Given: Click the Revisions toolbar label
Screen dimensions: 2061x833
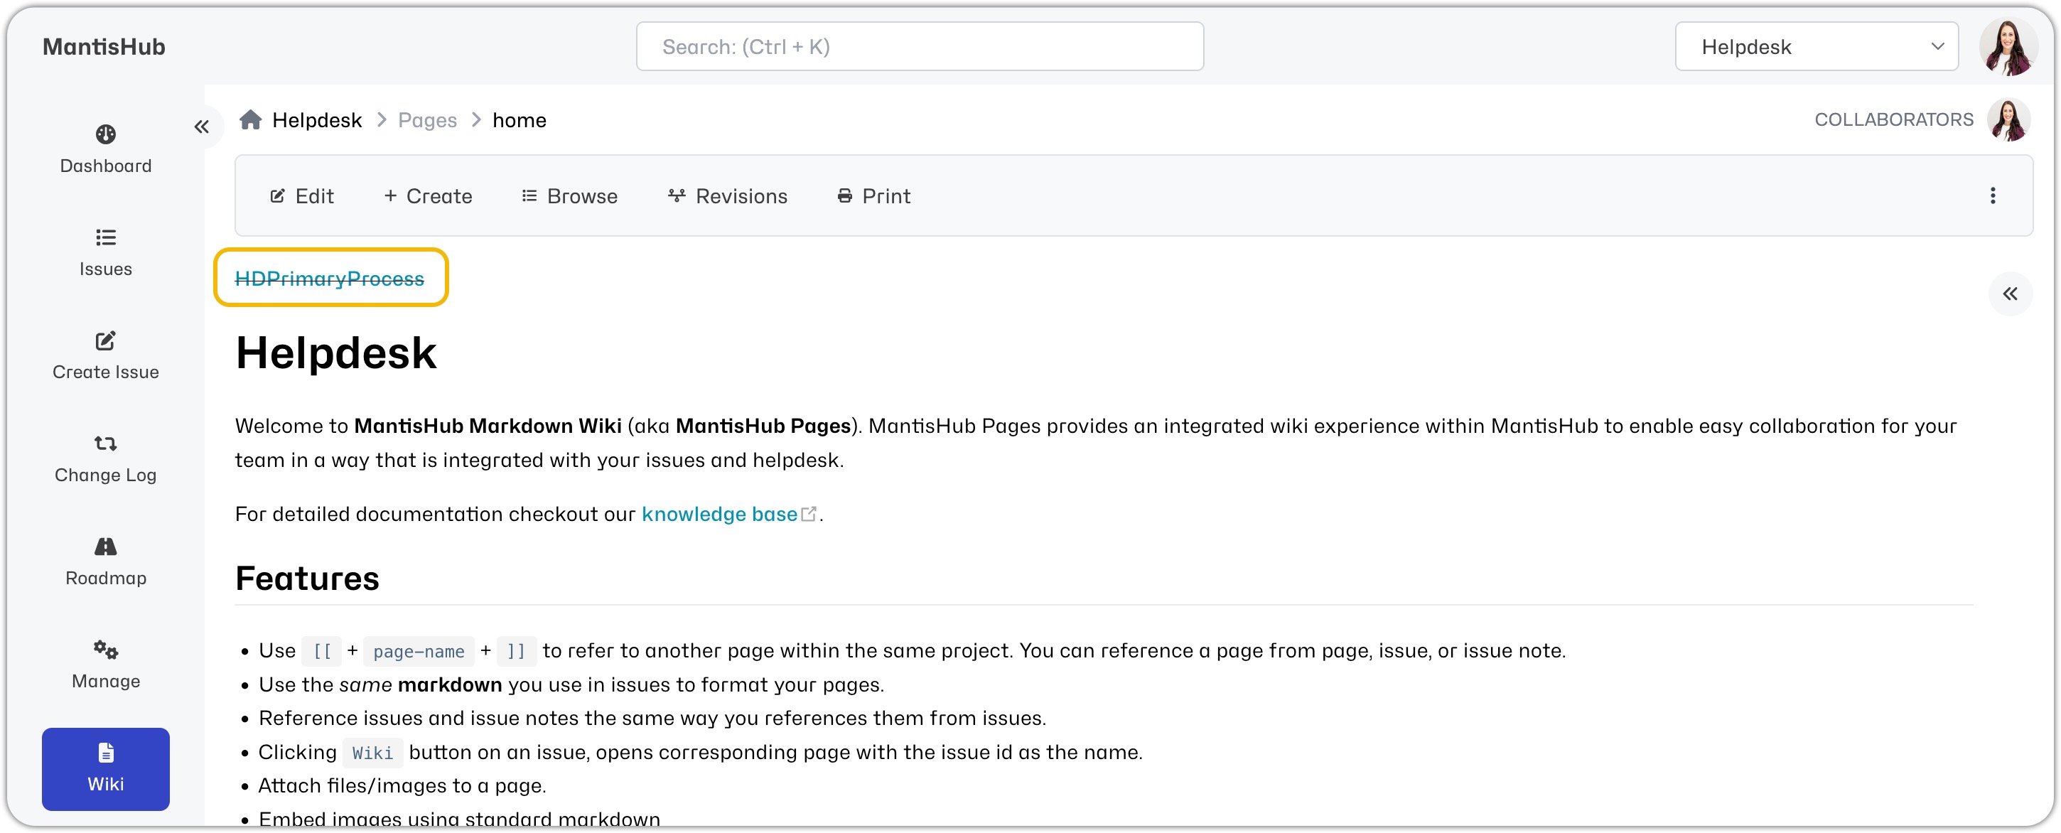Looking at the screenshot, I should [x=742, y=196].
